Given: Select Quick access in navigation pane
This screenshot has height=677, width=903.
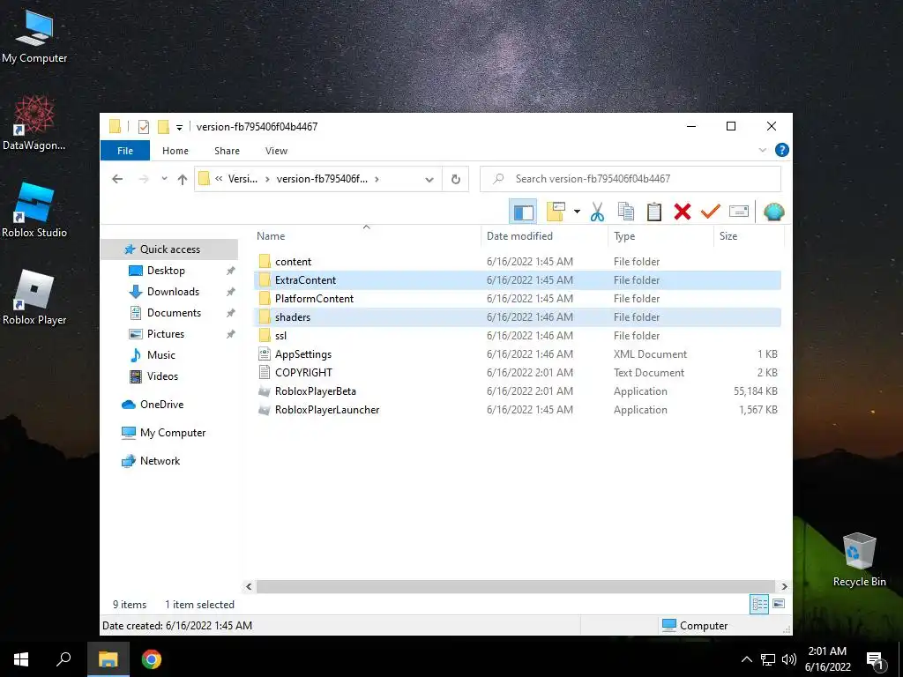Looking at the screenshot, I should pyautogui.click(x=169, y=249).
